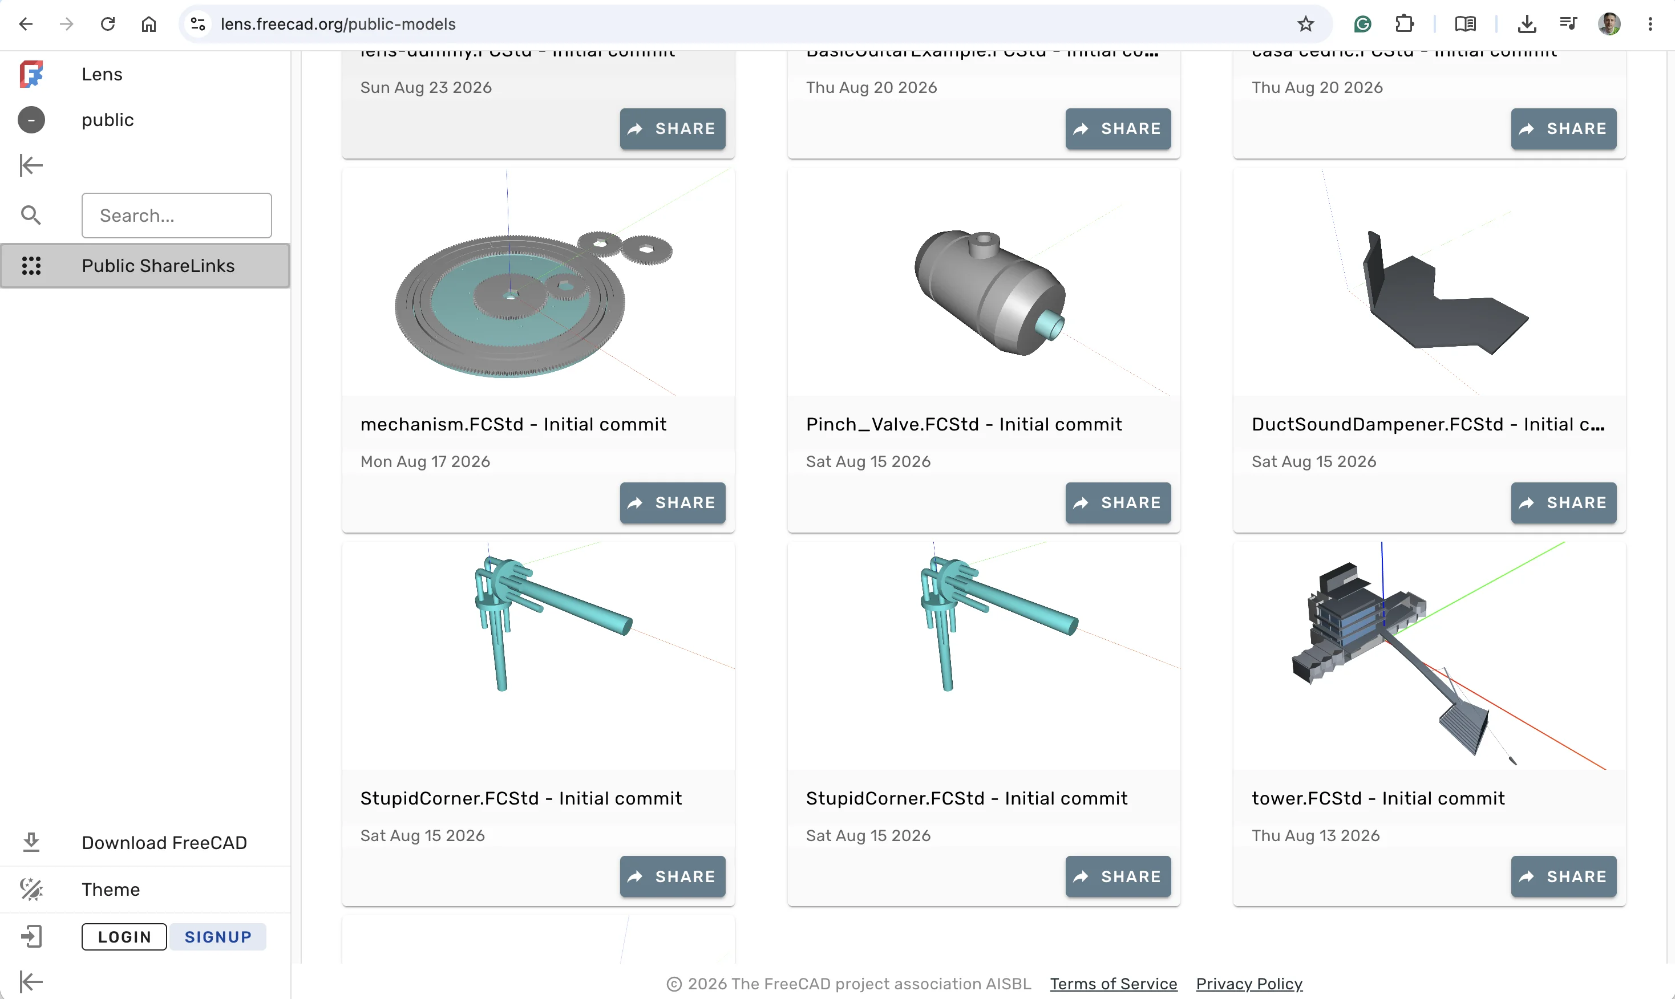The width and height of the screenshot is (1675, 999).
Task: Click the browser forward arrow
Action: tap(66, 25)
